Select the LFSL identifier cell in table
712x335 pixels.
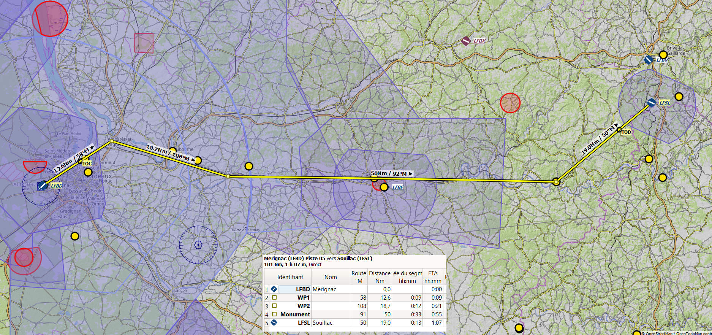pyautogui.click(x=294, y=323)
